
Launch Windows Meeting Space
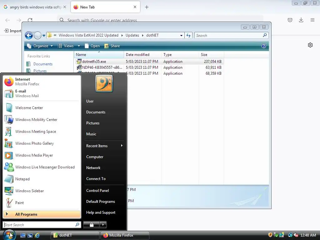tap(42, 132)
